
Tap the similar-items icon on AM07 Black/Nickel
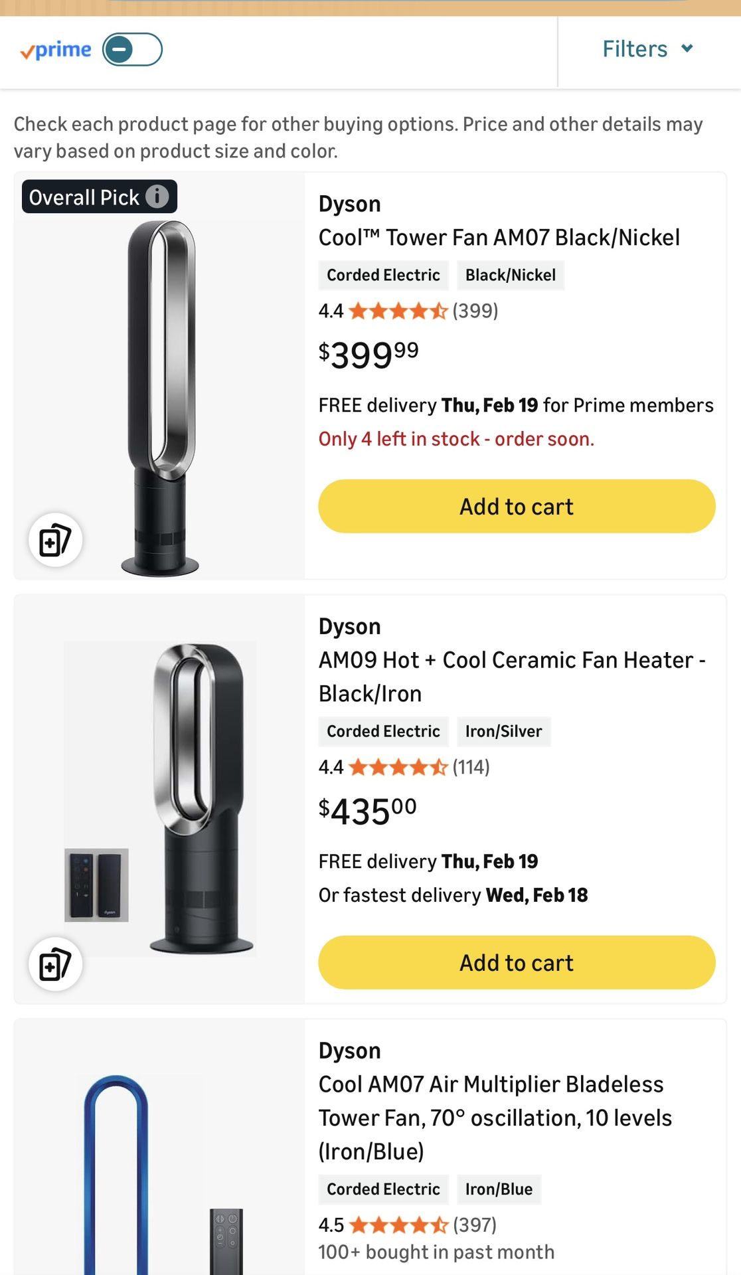(55, 540)
